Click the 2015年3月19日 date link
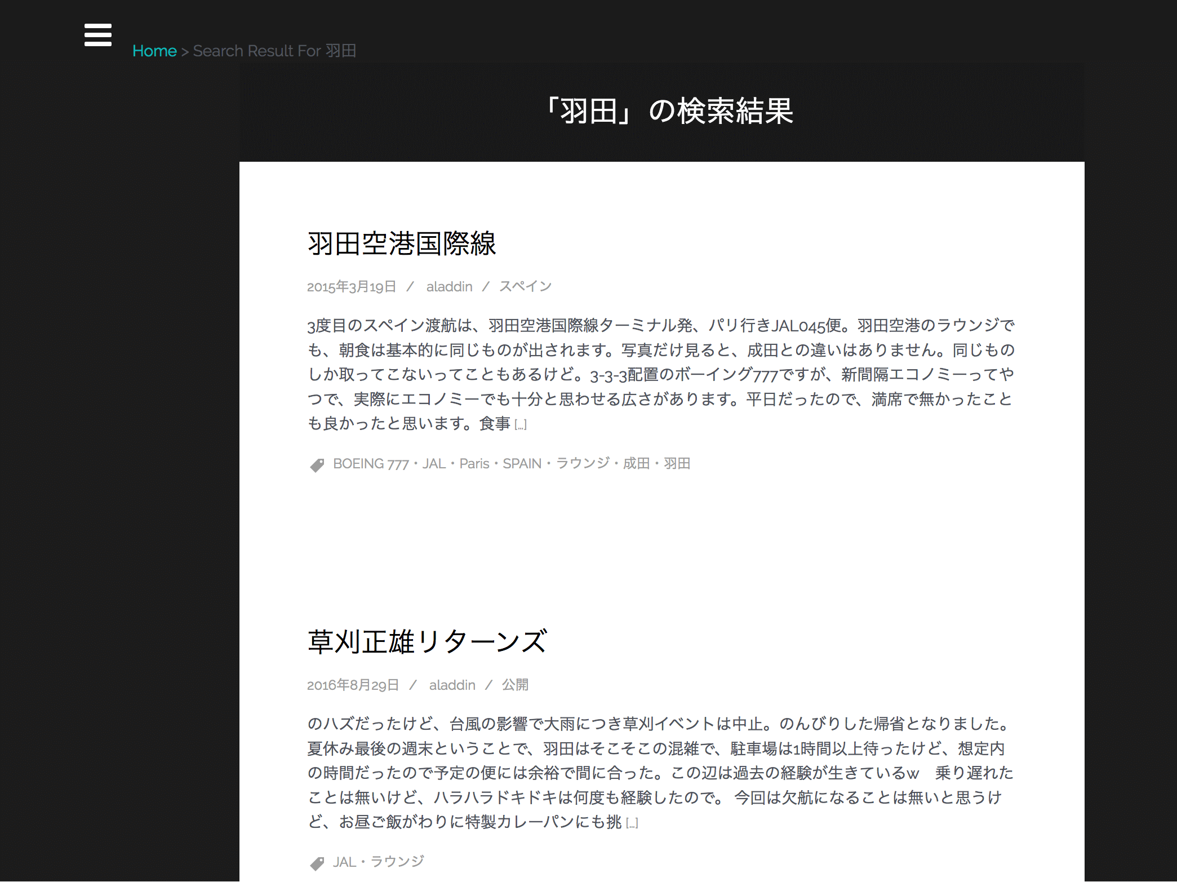The width and height of the screenshot is (1177, 882). coord(352,287)
